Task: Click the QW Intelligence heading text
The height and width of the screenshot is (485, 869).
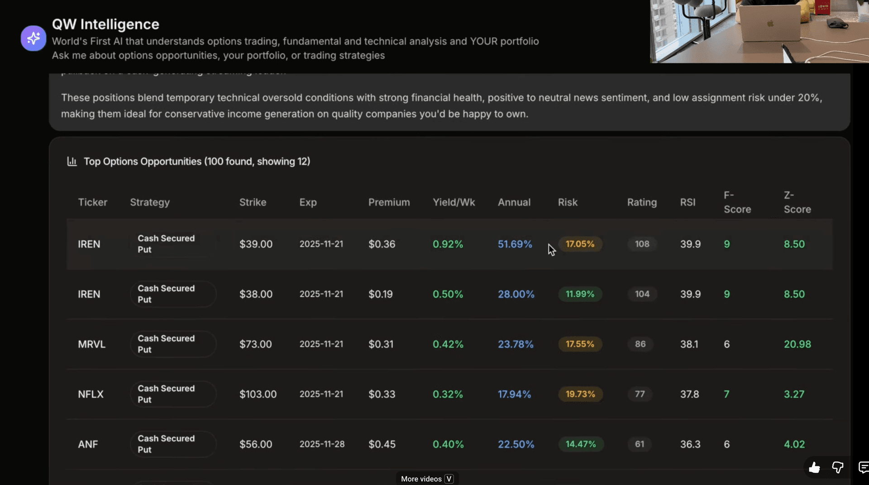Action: pos(105,24)
